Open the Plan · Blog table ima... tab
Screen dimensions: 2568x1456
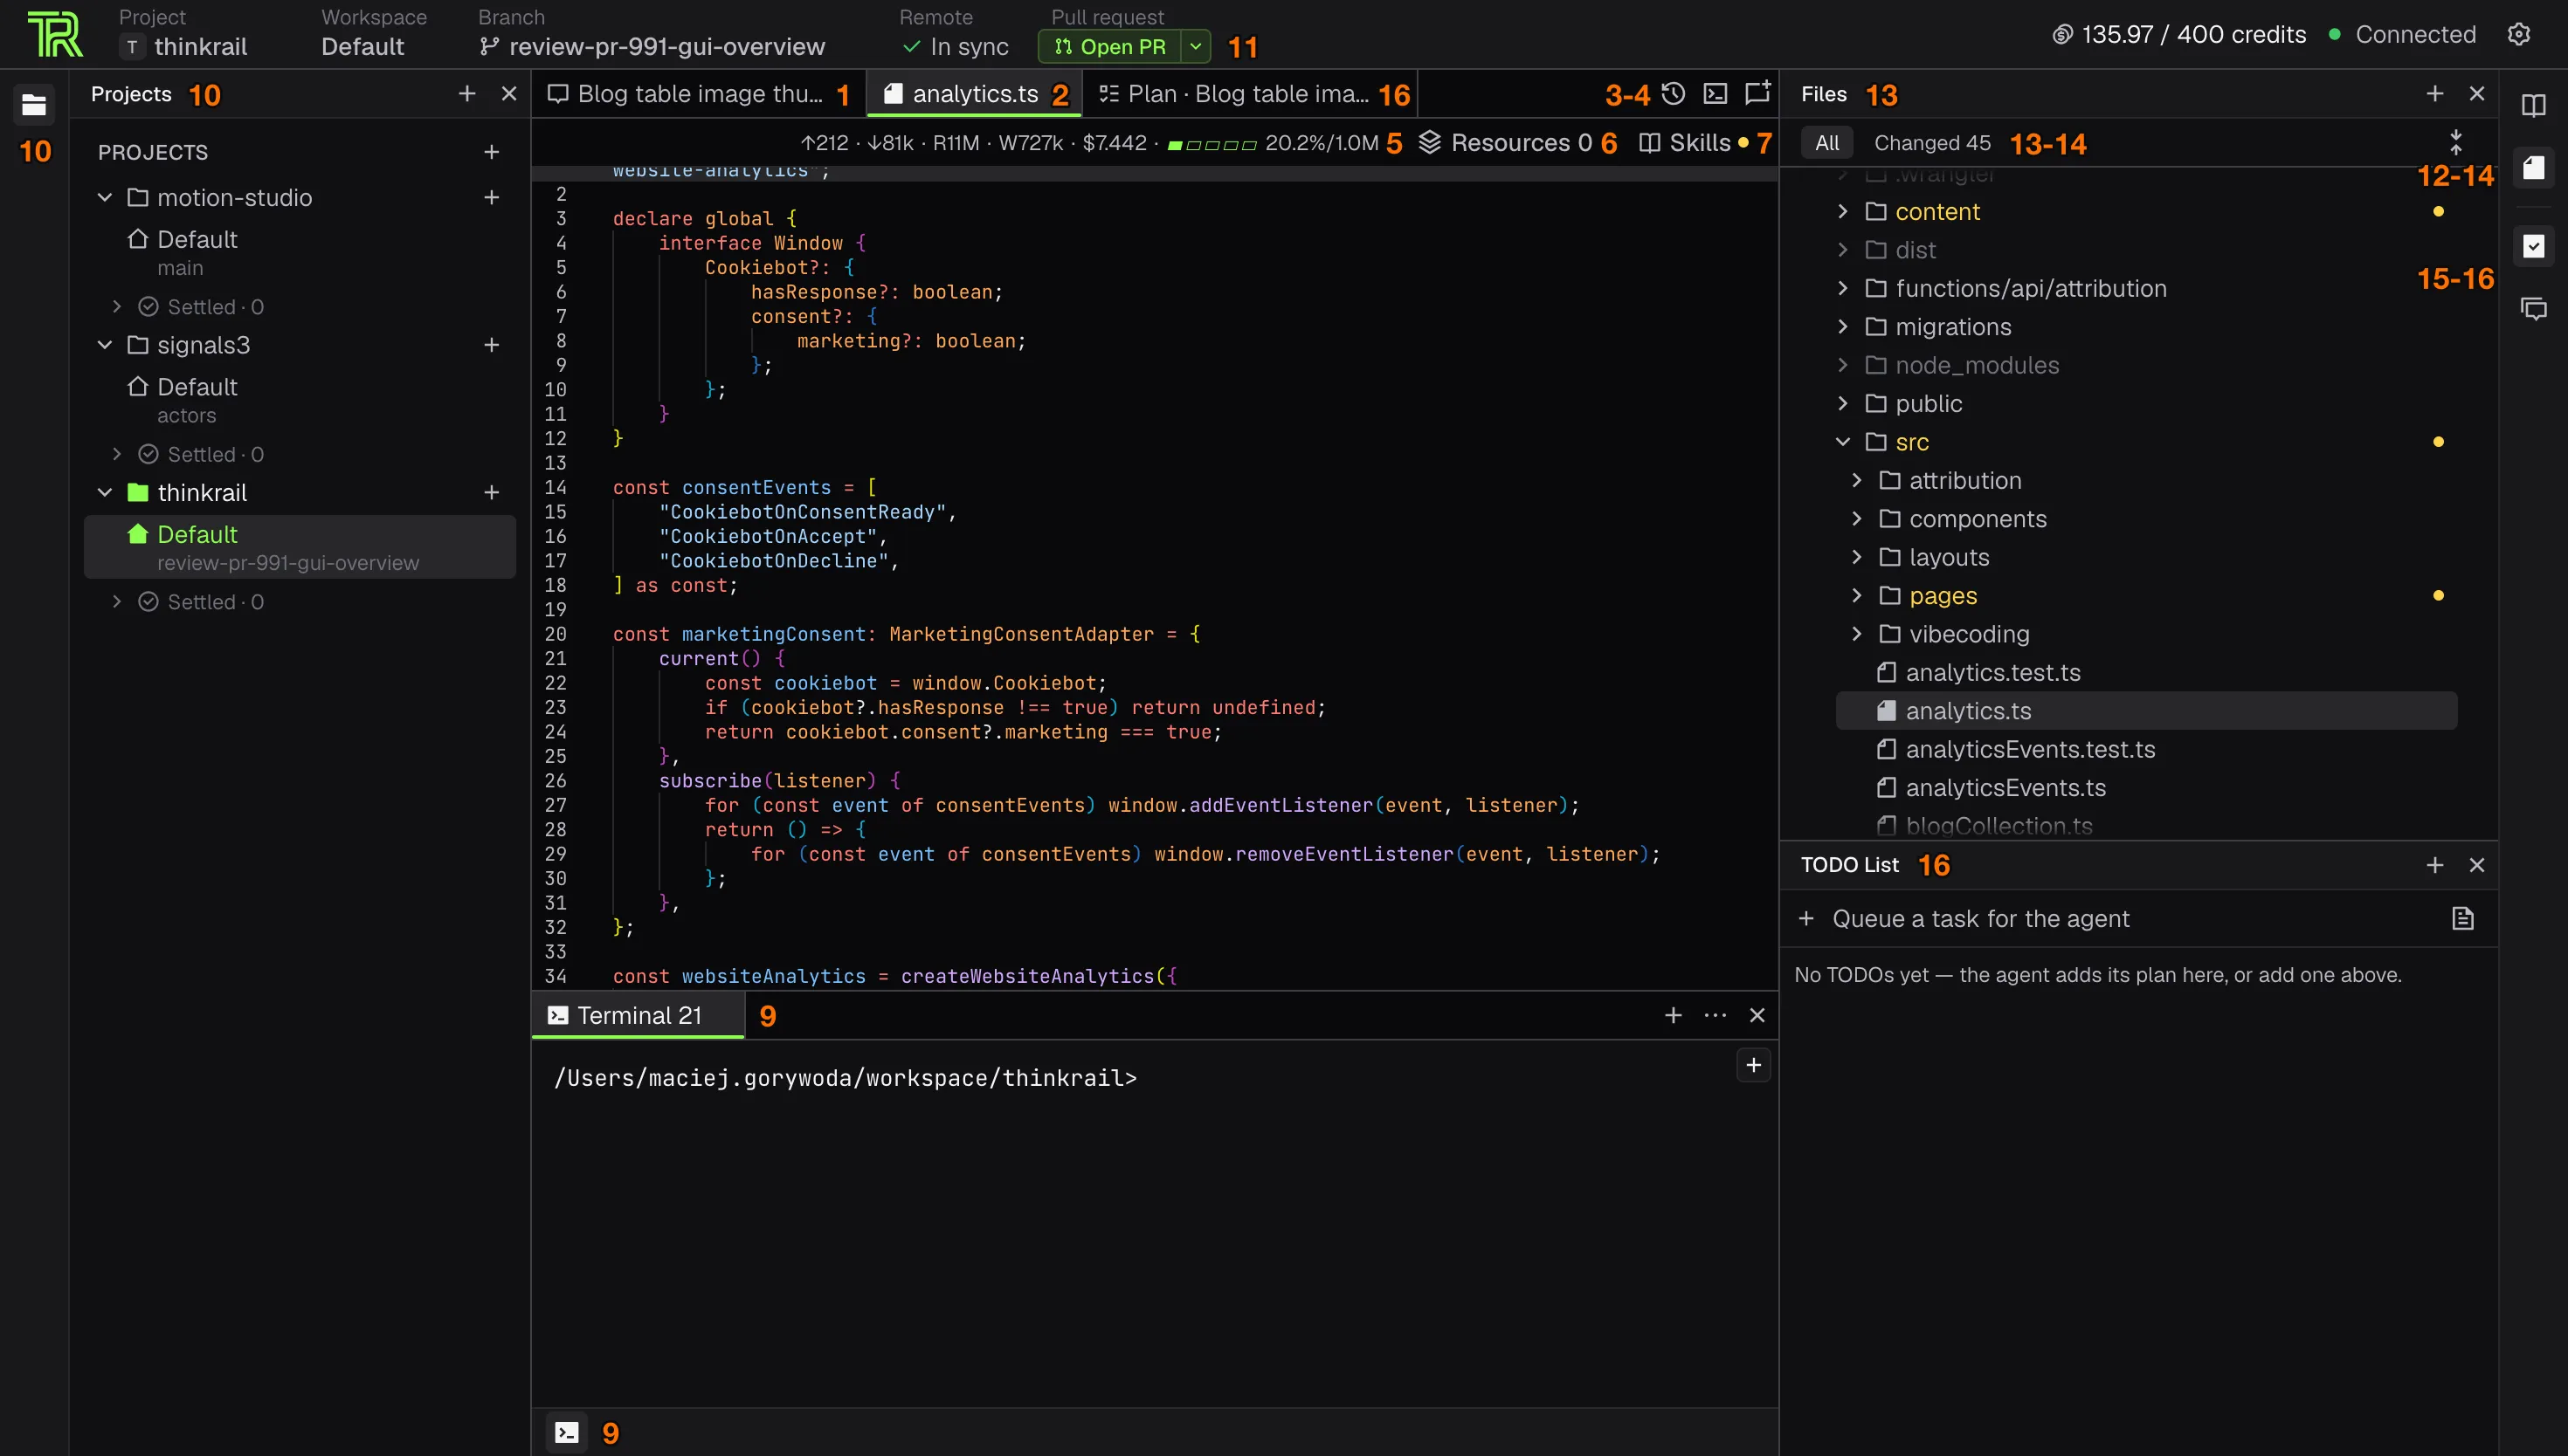tap(1251, 94)
